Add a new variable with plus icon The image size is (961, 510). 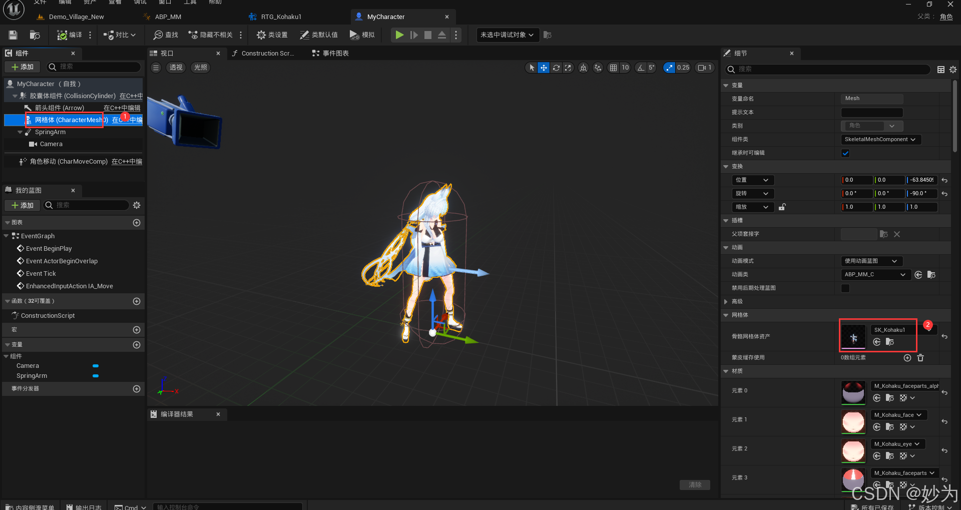(x=137, y=345)
